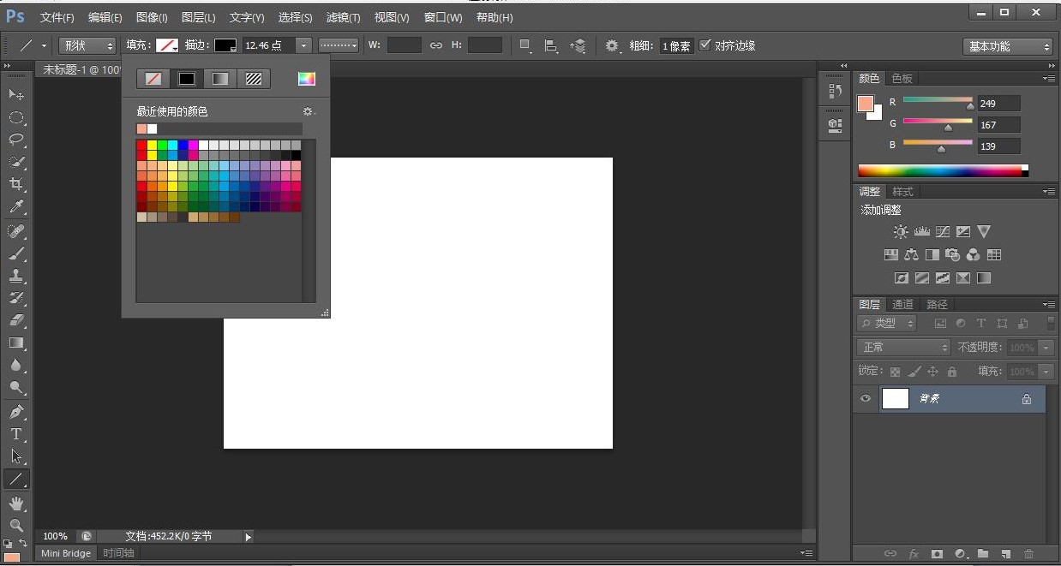Image resolution: width=1061 pixels, height=566 pixels.
Task: Select the Path Selection tool
Action: 16,456
